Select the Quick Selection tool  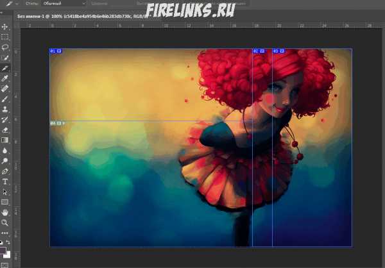coord(4,58)
